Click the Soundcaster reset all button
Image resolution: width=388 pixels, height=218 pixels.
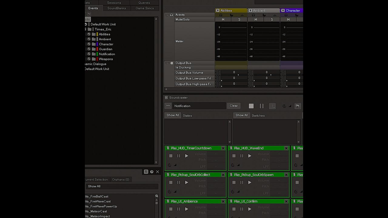[298, 106]
